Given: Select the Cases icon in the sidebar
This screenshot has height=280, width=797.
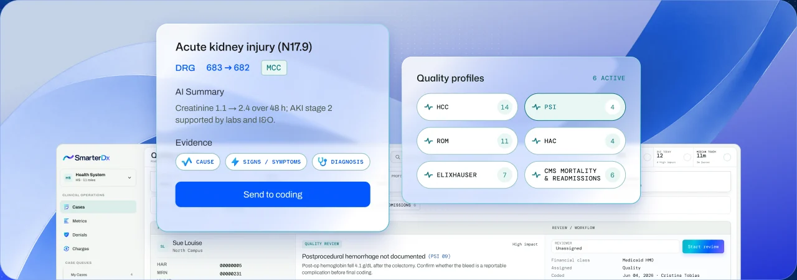Looking at the screenshot, I should click(67, 207).
